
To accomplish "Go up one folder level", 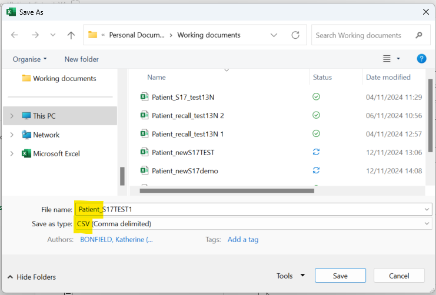I will pos(71,35).
